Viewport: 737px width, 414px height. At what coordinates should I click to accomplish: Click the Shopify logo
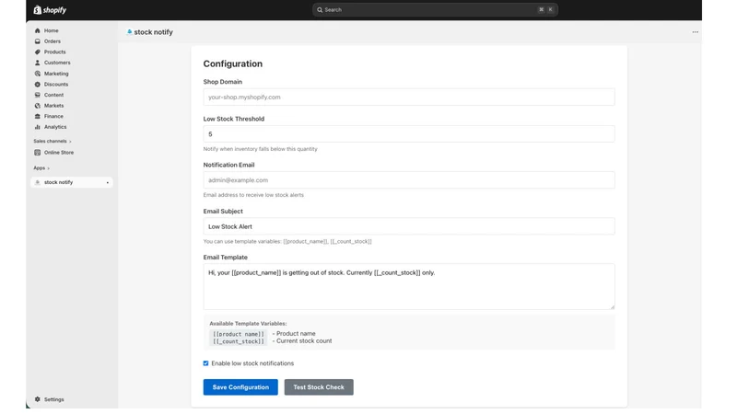[x=50, y=10]
